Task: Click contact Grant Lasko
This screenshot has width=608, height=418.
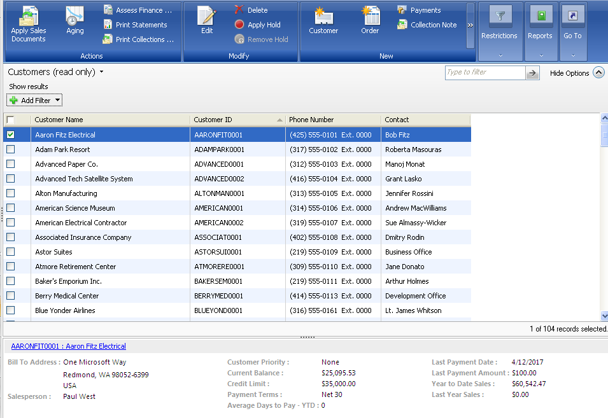Action: tap(403, 179)
